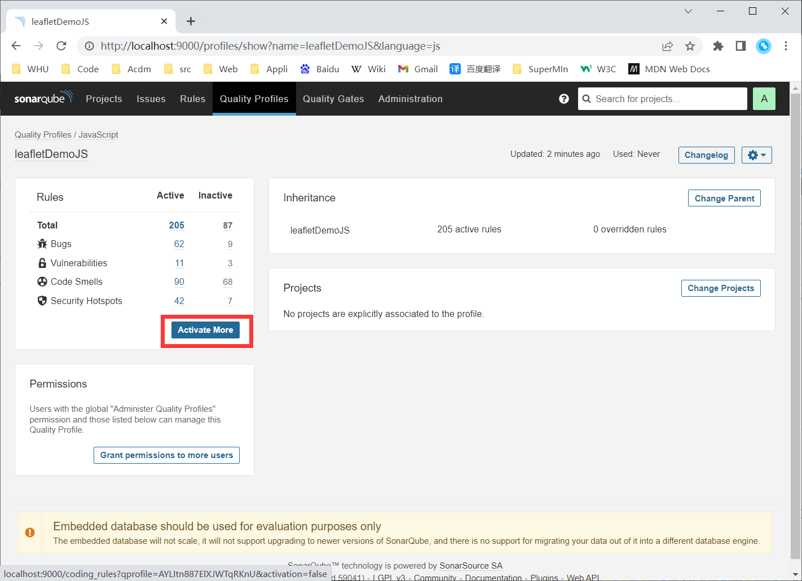802x581 pixels.
Task: Open the help question mark icon
Action: 563,99
